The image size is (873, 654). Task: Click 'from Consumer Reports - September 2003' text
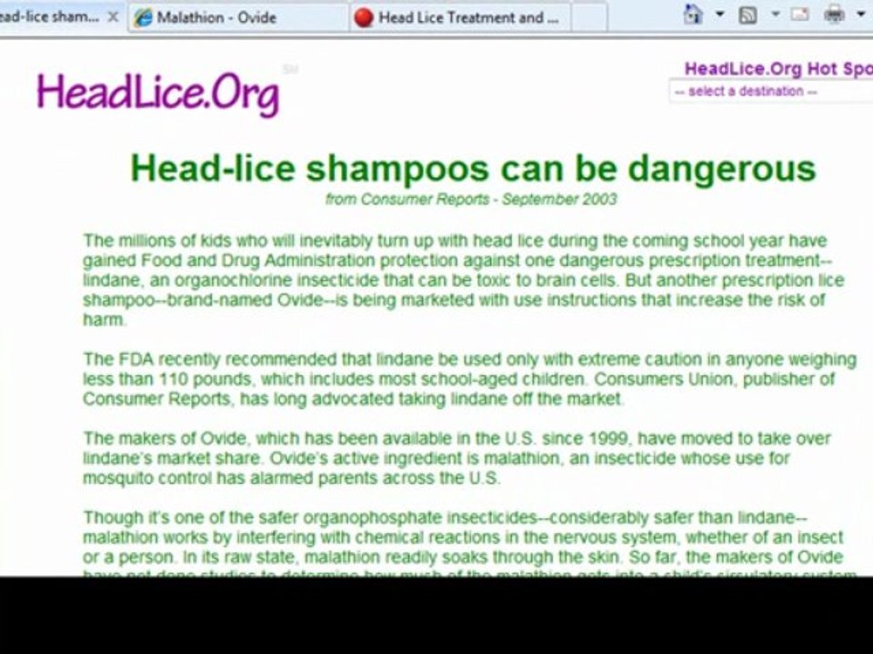click(x=471, y=199)
